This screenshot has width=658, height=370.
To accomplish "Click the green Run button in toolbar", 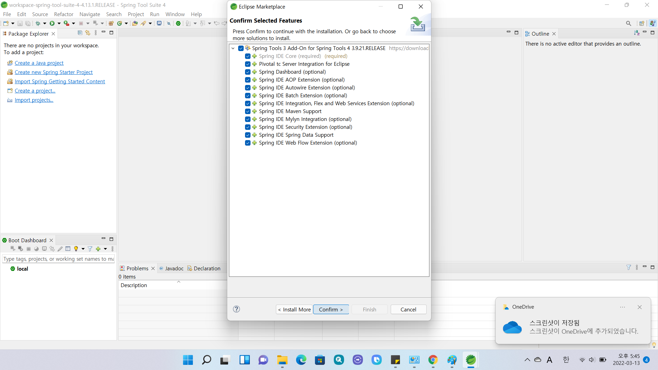I will click(x=52, y=23).
